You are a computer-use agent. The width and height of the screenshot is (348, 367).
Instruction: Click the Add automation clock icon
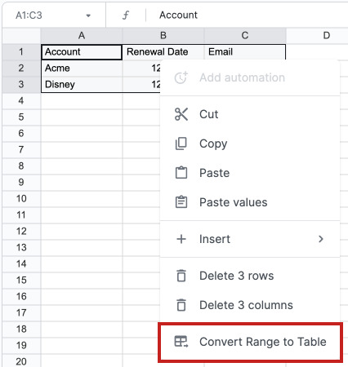pos(181,77)
